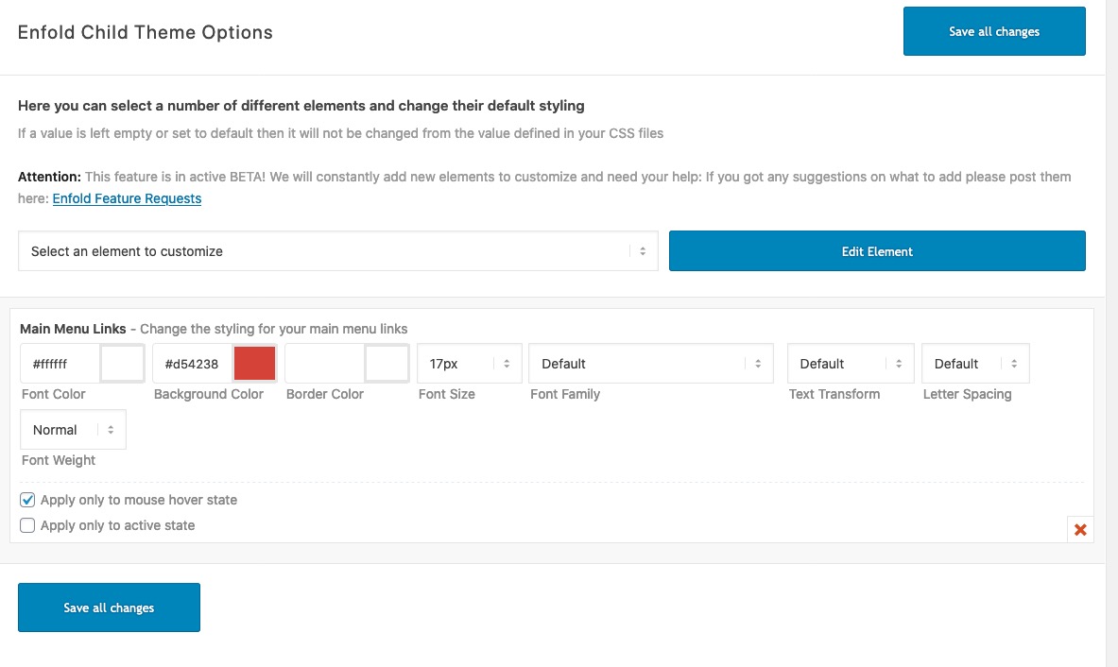Click Enfold Child Theme Options heading

146,33
